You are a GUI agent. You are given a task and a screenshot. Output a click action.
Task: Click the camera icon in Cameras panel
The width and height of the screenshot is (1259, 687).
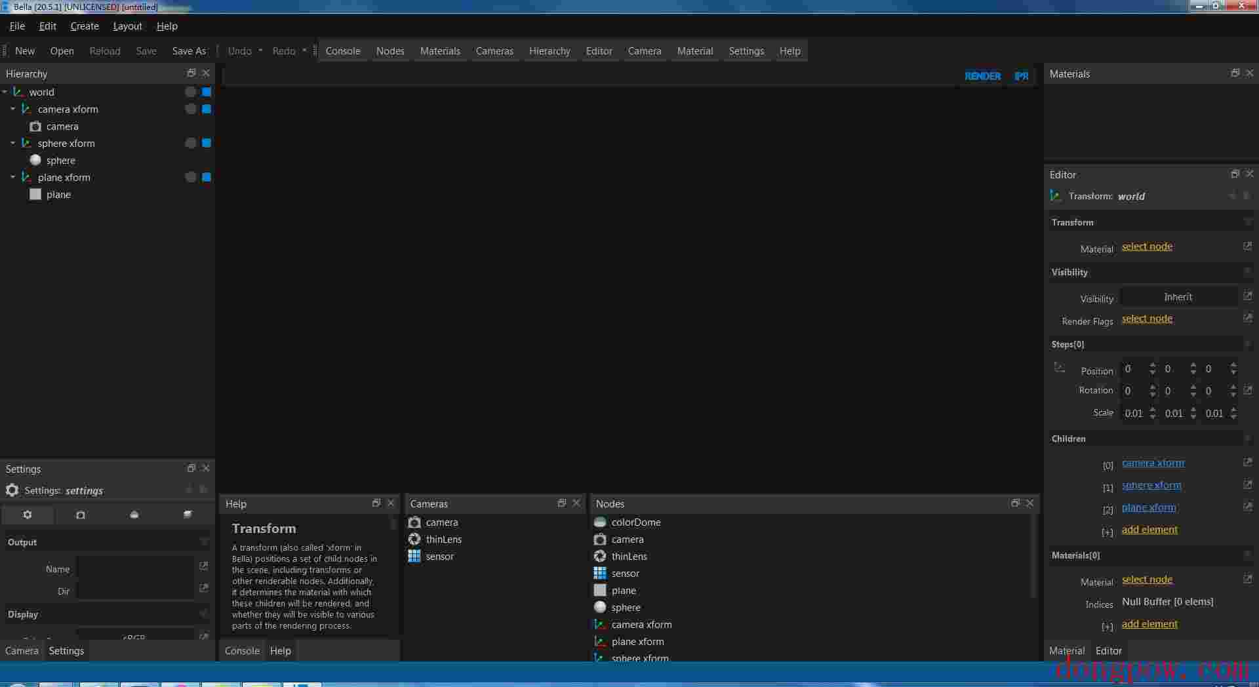(414, 522)
